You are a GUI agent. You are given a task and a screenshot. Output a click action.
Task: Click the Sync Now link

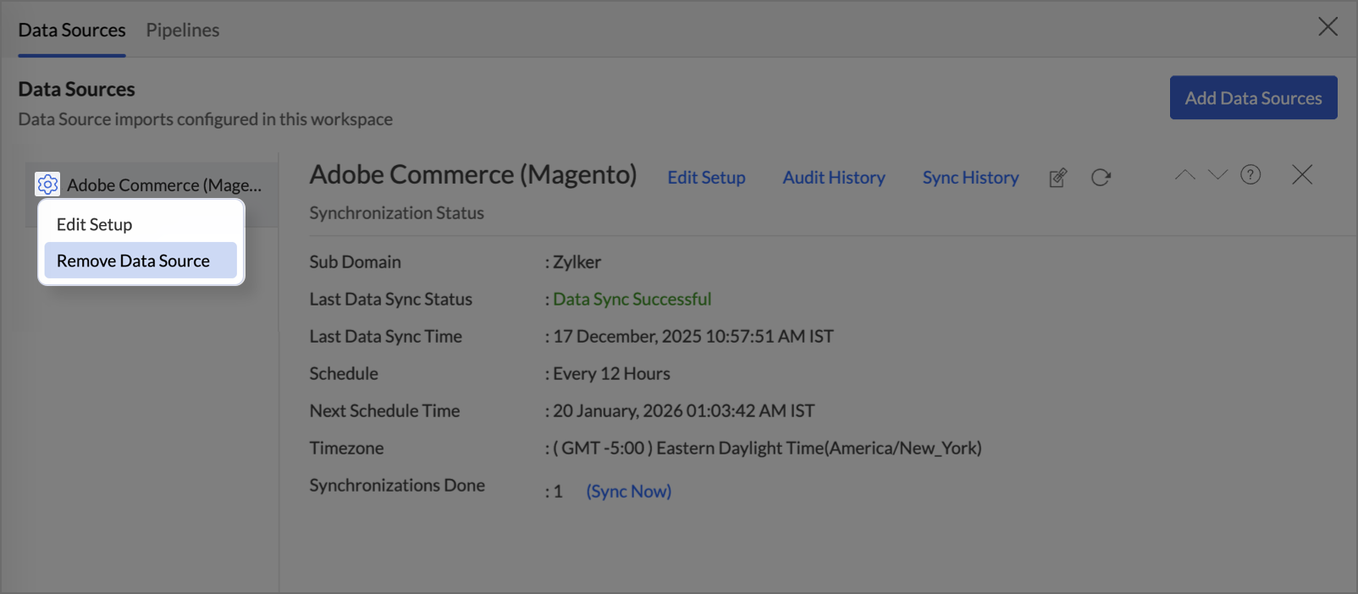[628, 492]
